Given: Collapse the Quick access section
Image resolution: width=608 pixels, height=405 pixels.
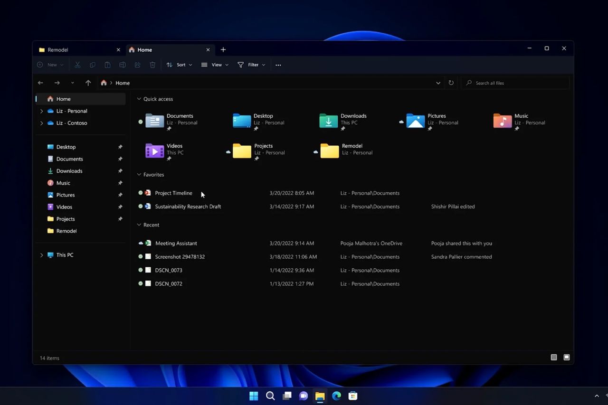Looking at the screenshot, I should click(x=138, y=99).
